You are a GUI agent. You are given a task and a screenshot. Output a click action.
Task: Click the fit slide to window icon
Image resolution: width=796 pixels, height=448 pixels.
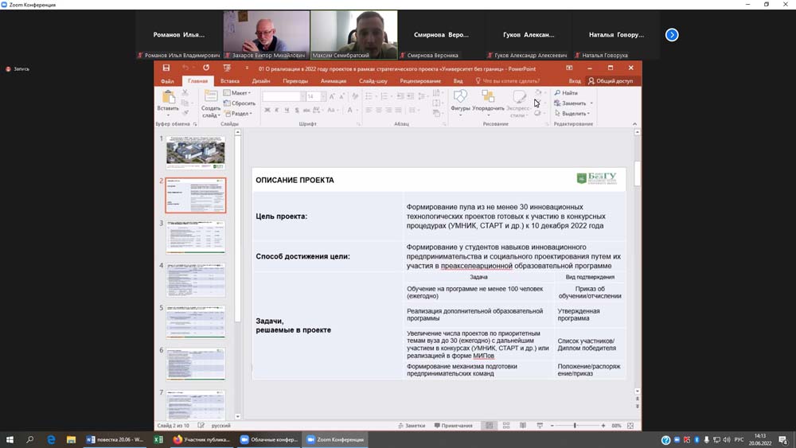pos(630,426)
